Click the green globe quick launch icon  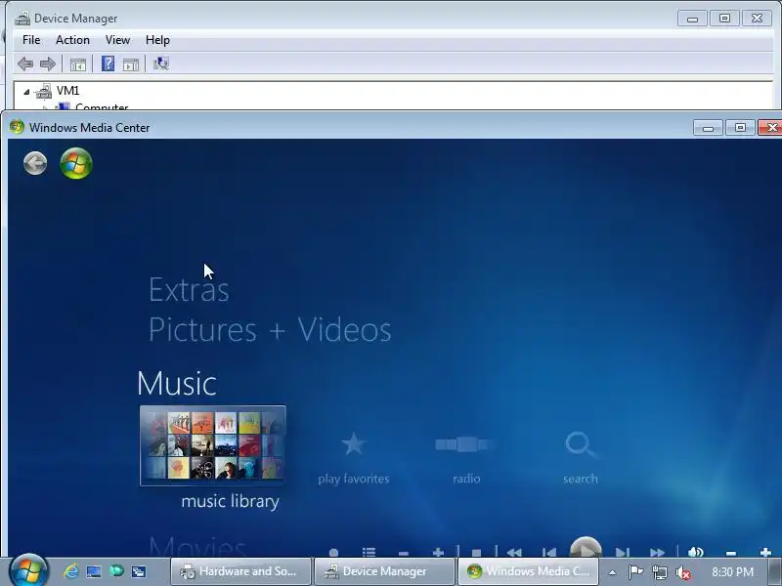click(x=116, y=570)
